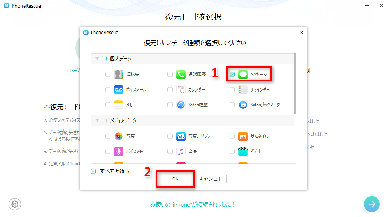This screenshot has width=387, height=217.
Task: Confirm selection with the OK button
Action: click(x=175, y=179)
